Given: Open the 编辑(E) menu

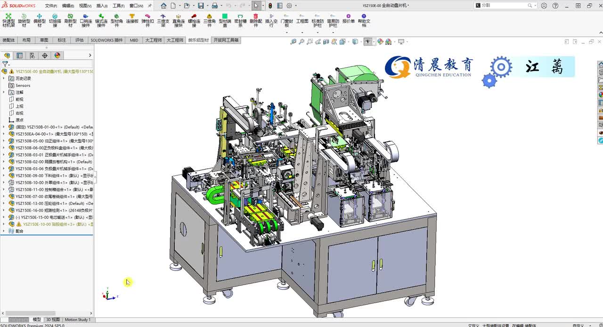Looking at the screenshot, I should pyautogui.click(x=68, y=6).
